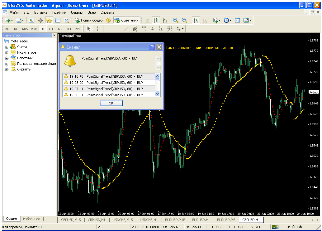Open the Графики menu
The image size is (322, 231).
tap(59, 12)
